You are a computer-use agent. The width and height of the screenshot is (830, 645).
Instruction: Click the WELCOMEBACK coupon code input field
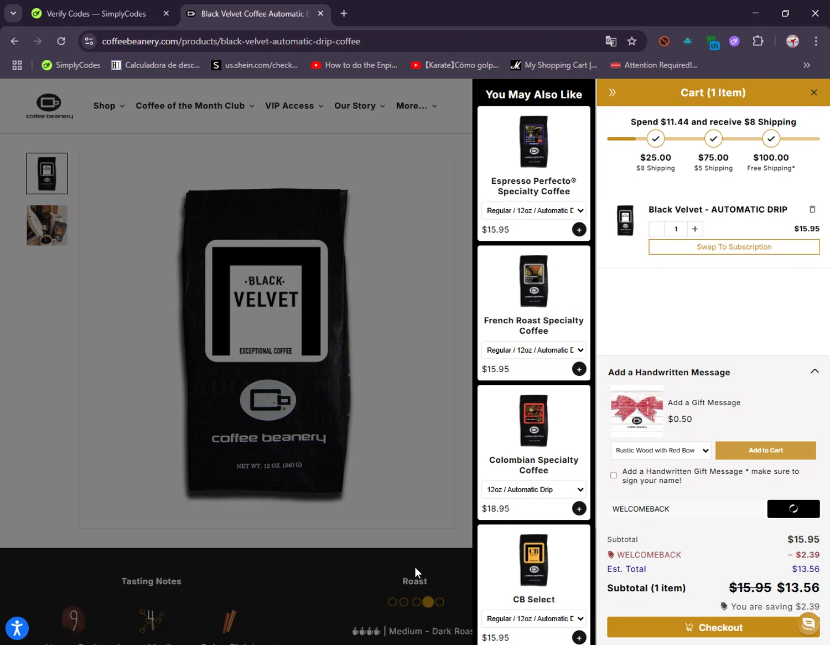tap(686, 509)
